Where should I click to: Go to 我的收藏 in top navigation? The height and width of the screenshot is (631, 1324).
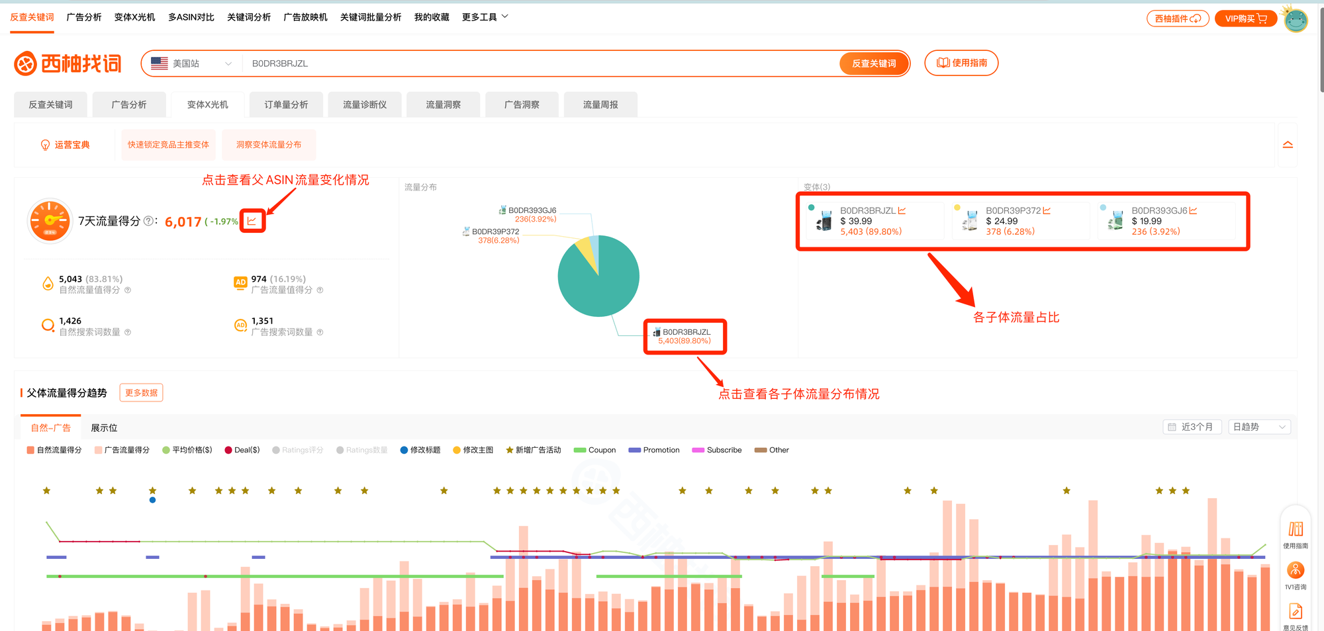[x=432, y=17]
